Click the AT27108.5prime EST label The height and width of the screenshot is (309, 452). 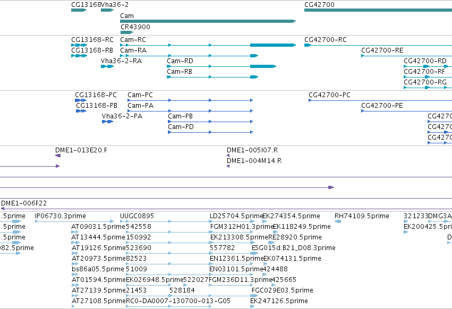point(99,301)
